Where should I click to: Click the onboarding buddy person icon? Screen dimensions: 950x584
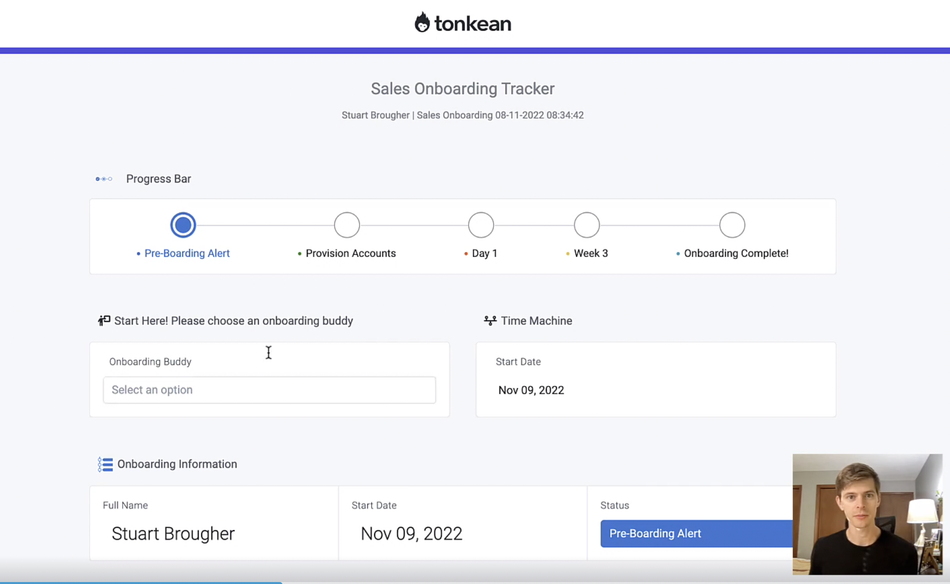[x=104, y=320]
